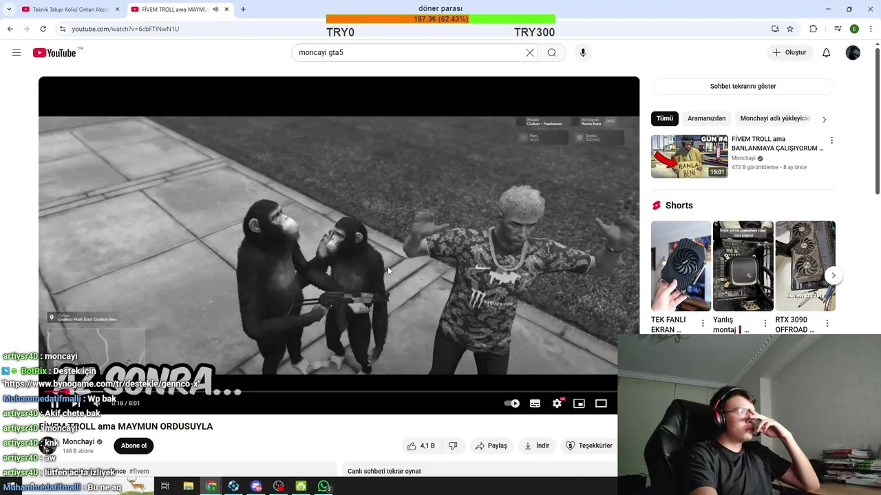The height and width of the screenshot is (495, 881).
Task: Start voice search with microphone icon
Action: pyautogui.click(x=583, y=53)
